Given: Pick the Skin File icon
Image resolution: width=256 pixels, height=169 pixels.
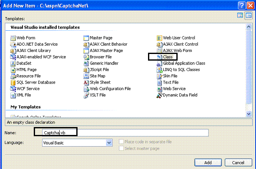Looking at the screenshot, I should (159, 76).
